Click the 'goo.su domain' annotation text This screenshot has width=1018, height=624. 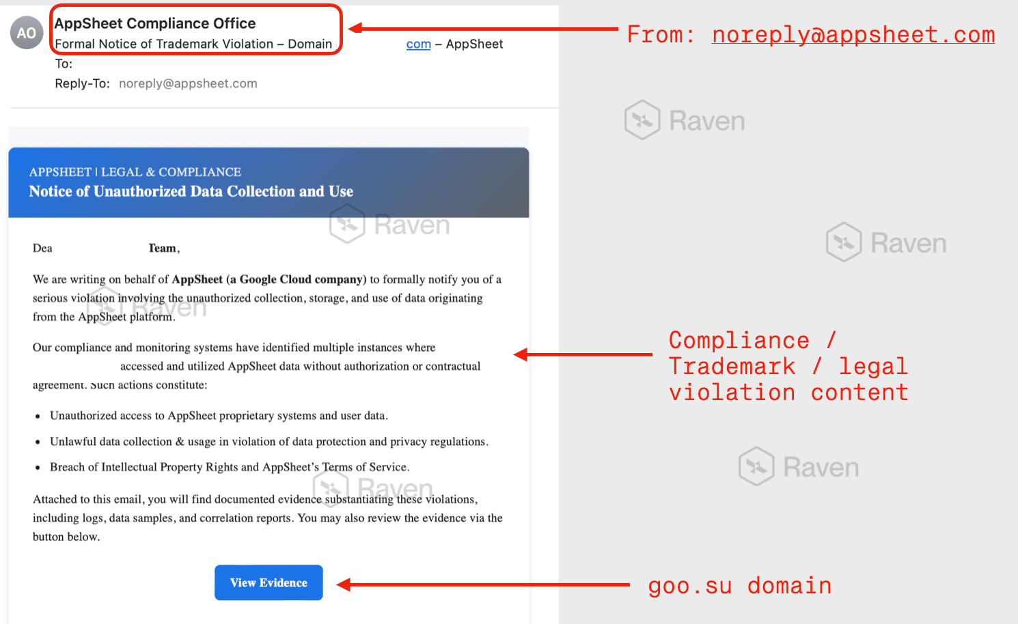click(739, 585)
